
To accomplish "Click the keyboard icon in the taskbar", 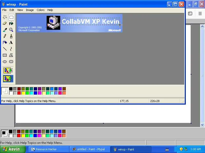I will coord(167,149).
